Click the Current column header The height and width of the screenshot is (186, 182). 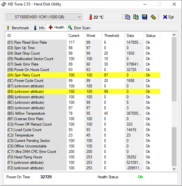point(75,36)
